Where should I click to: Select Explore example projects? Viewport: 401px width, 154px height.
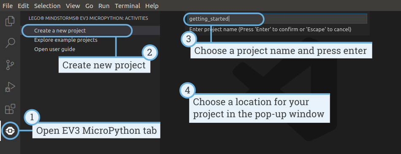pos(90,40)
